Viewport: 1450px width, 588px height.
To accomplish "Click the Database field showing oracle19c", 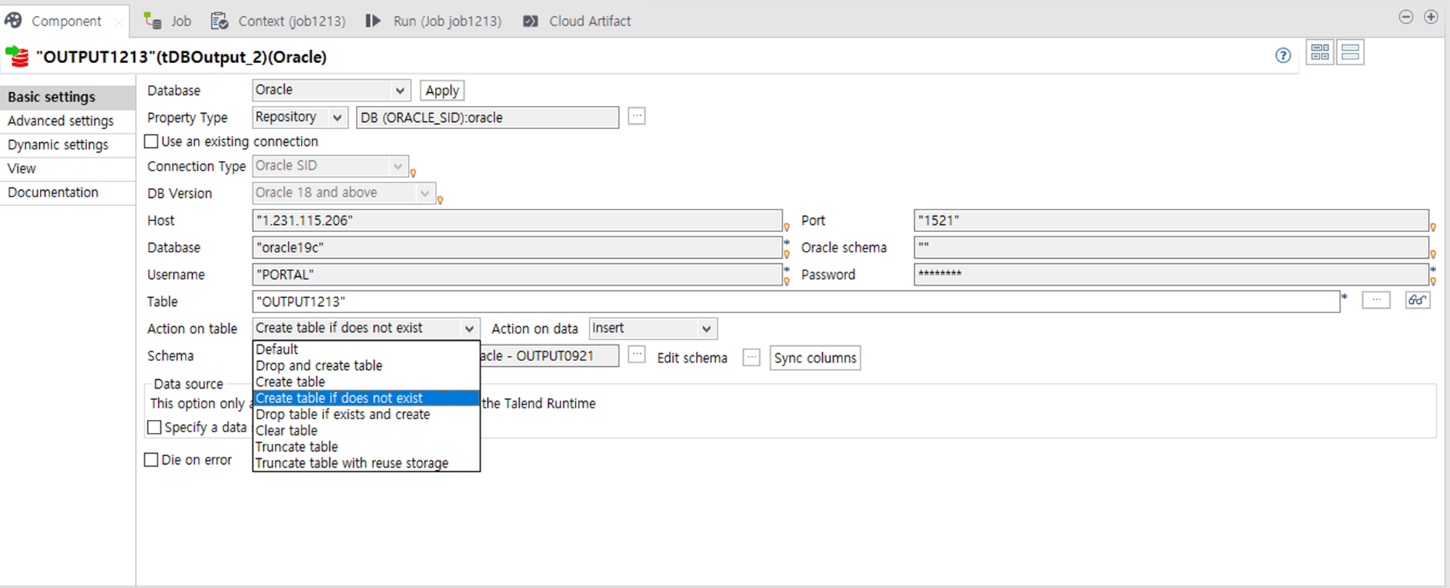I will pyautogui.click(x=517, y=247).
